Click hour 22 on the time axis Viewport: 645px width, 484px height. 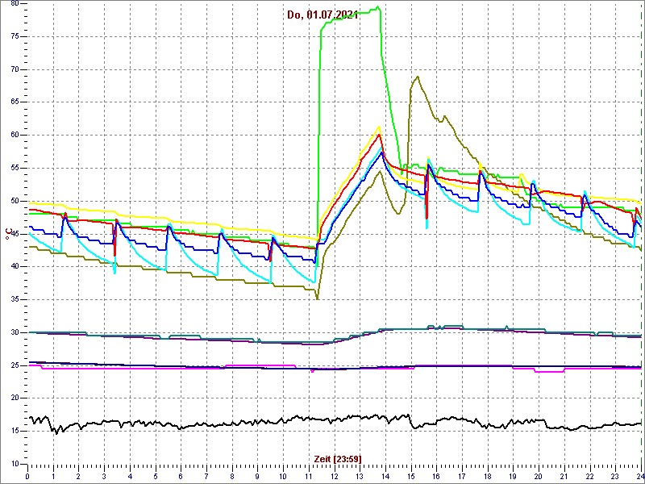click(x=589, y=477)
